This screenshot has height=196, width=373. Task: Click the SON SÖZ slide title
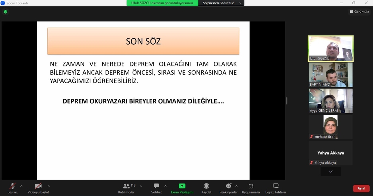pyautogui.click(x=143, y=41)
